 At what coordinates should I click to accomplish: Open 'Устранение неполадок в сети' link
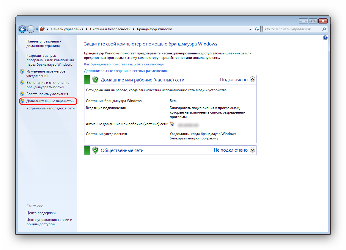pyautogui.click(x=51, y=108)
